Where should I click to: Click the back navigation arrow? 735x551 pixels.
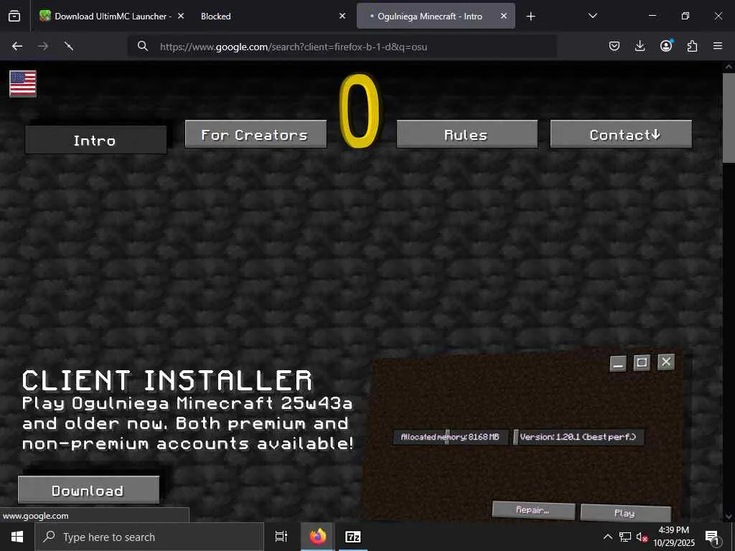(17, 46)
